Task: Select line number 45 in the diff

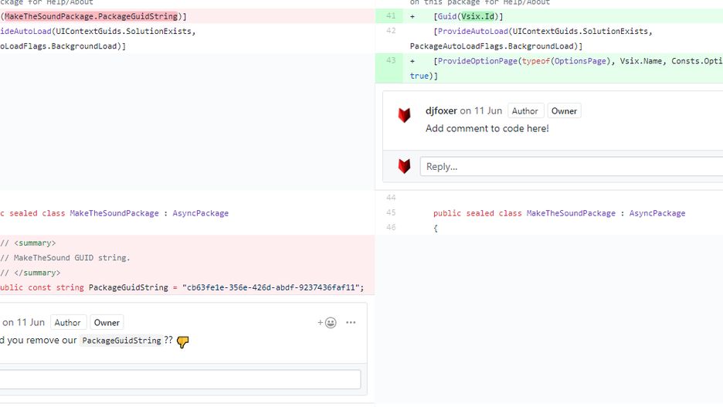Action: click(x=391, y=213)
